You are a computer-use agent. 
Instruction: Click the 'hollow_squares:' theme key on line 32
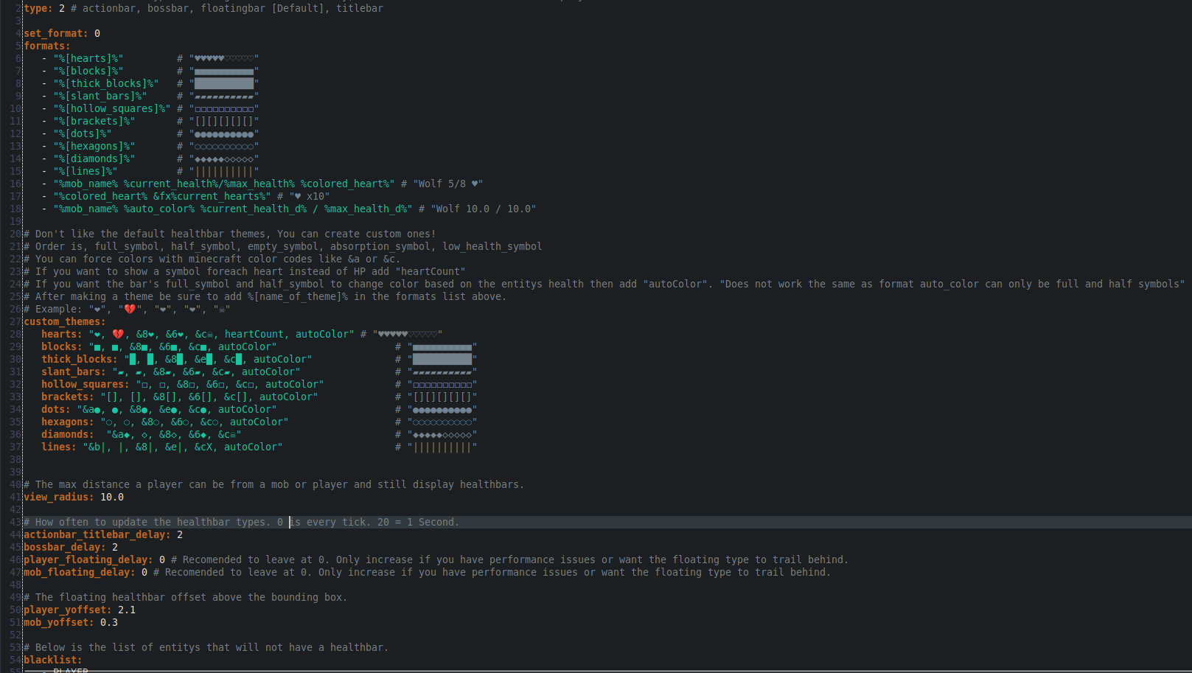click(x=86, y=384)
